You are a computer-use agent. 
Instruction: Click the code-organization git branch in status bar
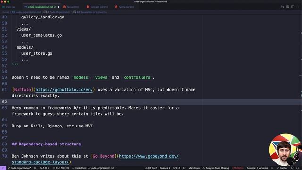[x=19, y=168]
